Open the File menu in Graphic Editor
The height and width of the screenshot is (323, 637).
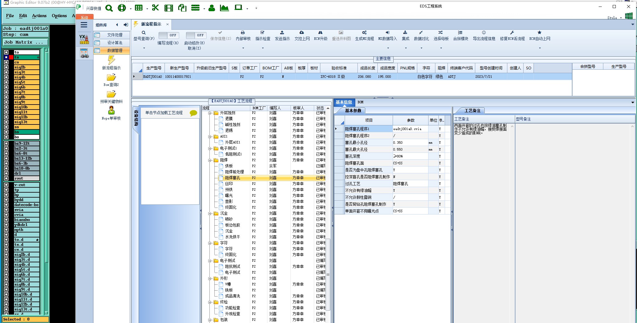click(x=10, y=16)
